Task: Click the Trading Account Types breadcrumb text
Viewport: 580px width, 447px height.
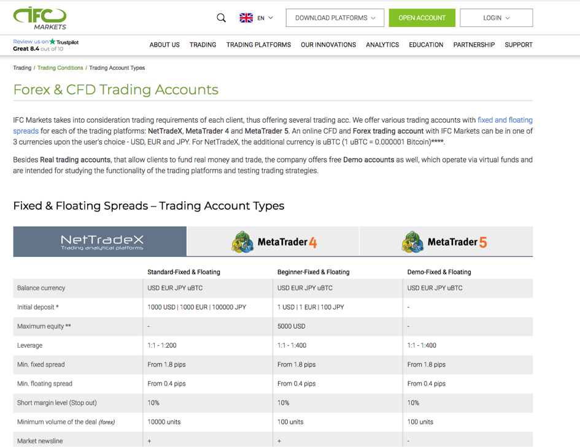Action: click(117, 68)
